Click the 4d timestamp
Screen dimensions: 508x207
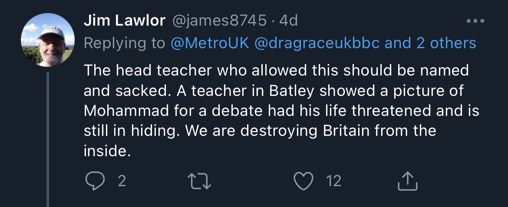tap(288, 21)
